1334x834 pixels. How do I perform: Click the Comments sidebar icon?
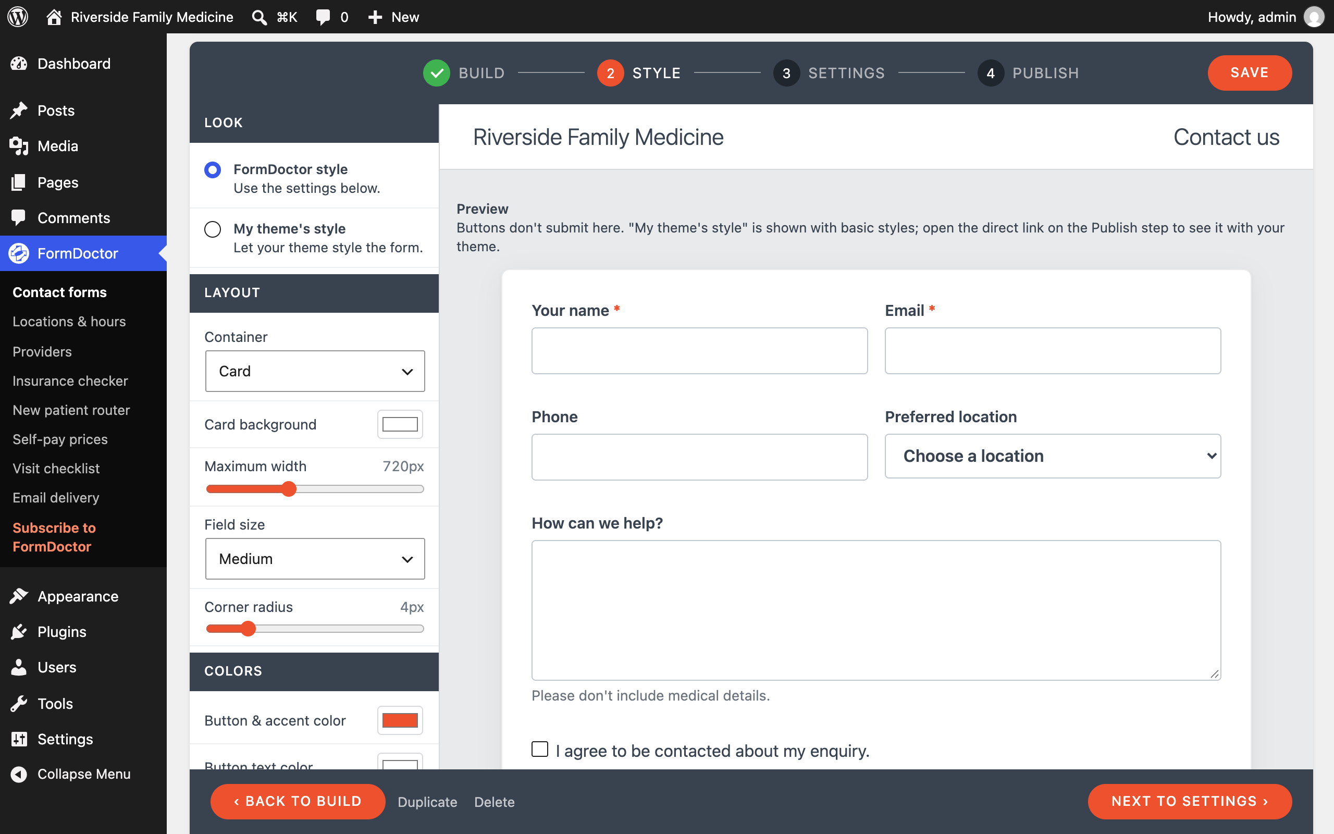pos(19,218)
